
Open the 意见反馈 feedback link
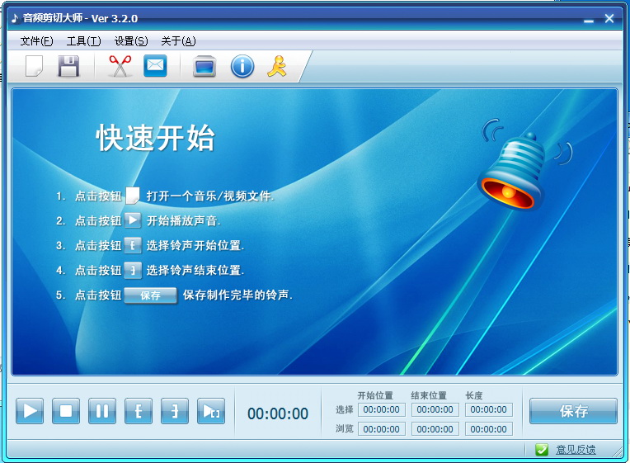pyautogui.click(x=576, y=449)
